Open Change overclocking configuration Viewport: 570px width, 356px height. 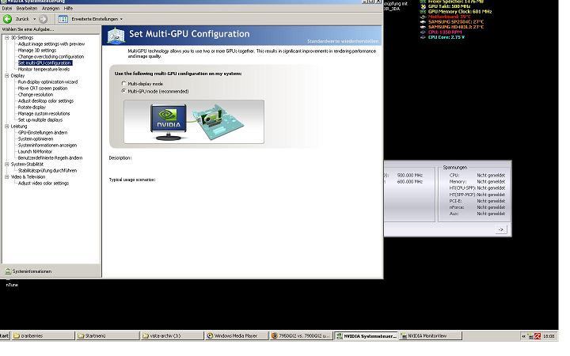51,57
